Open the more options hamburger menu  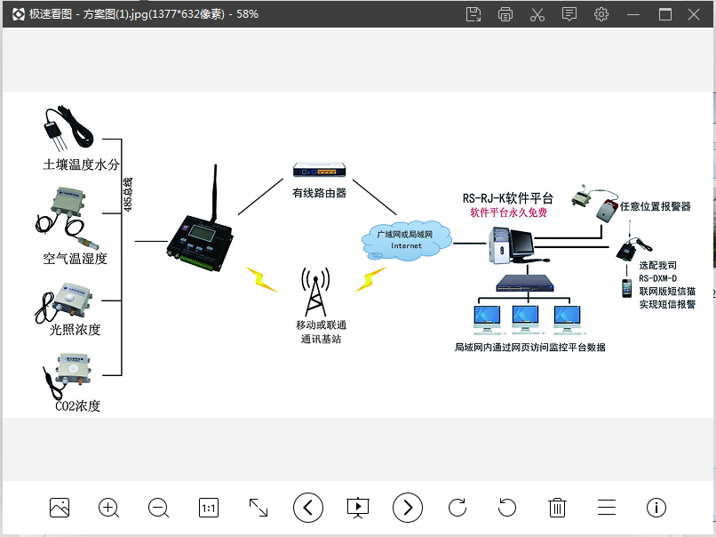click(607, 508)
